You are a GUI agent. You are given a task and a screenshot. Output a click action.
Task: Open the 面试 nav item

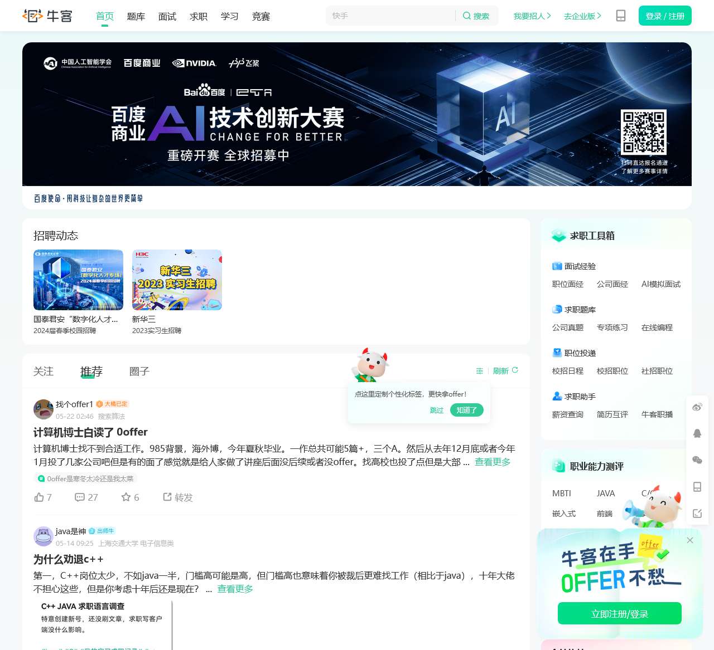(x=167, y=17)
